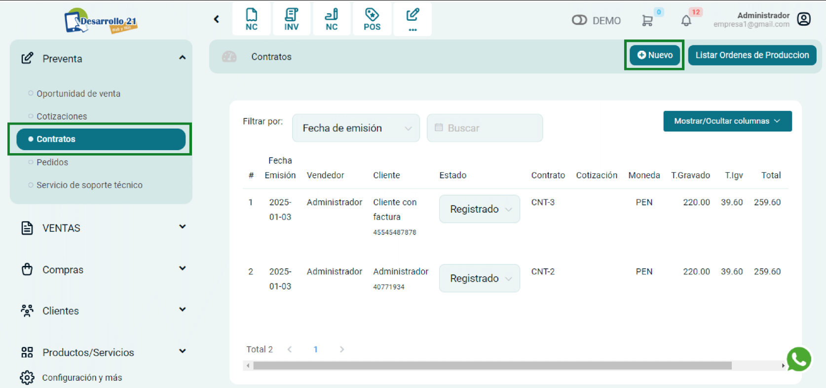Click the horizontal table scrollbar
Image resolution: width=826 pixels, height=388 pixels.
pyautogui.click(x=491, y=366)
